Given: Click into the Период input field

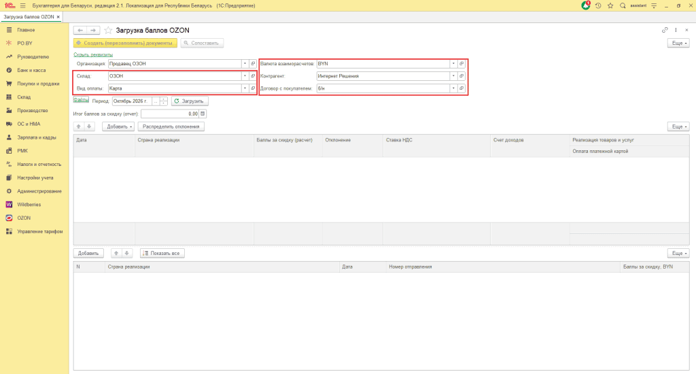Looking at the screenshot, I should click(133, 101).
